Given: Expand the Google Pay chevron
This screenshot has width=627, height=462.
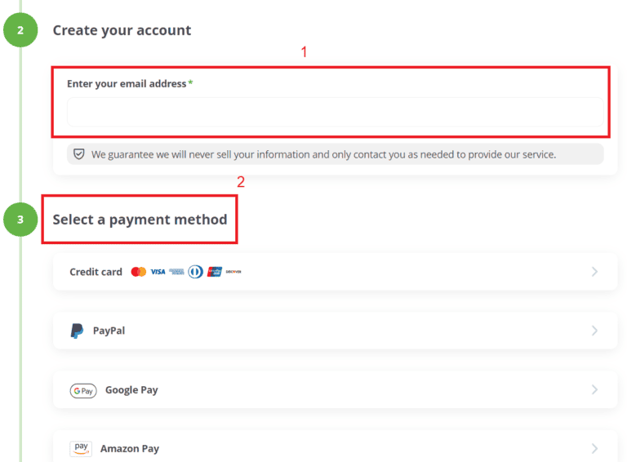Looking at the screenshot, I should pos(594,389).
